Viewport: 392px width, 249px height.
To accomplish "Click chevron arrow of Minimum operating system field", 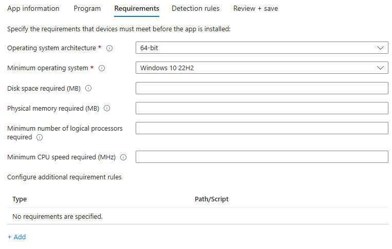I will (380, 68).
